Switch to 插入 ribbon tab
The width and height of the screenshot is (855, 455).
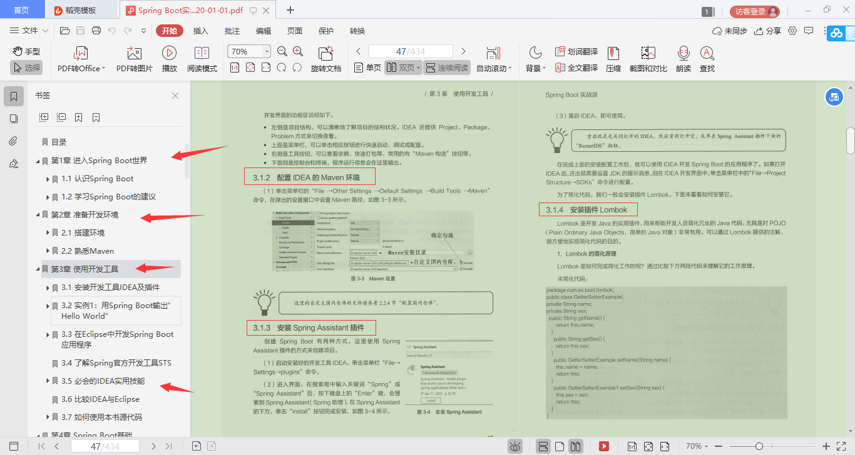[x=201, y=31]
